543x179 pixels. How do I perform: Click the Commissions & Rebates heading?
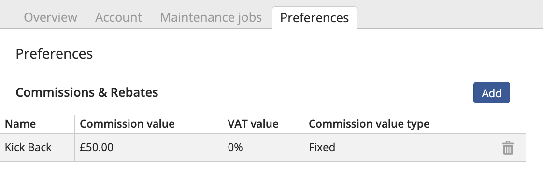click(x=87, y=92)
